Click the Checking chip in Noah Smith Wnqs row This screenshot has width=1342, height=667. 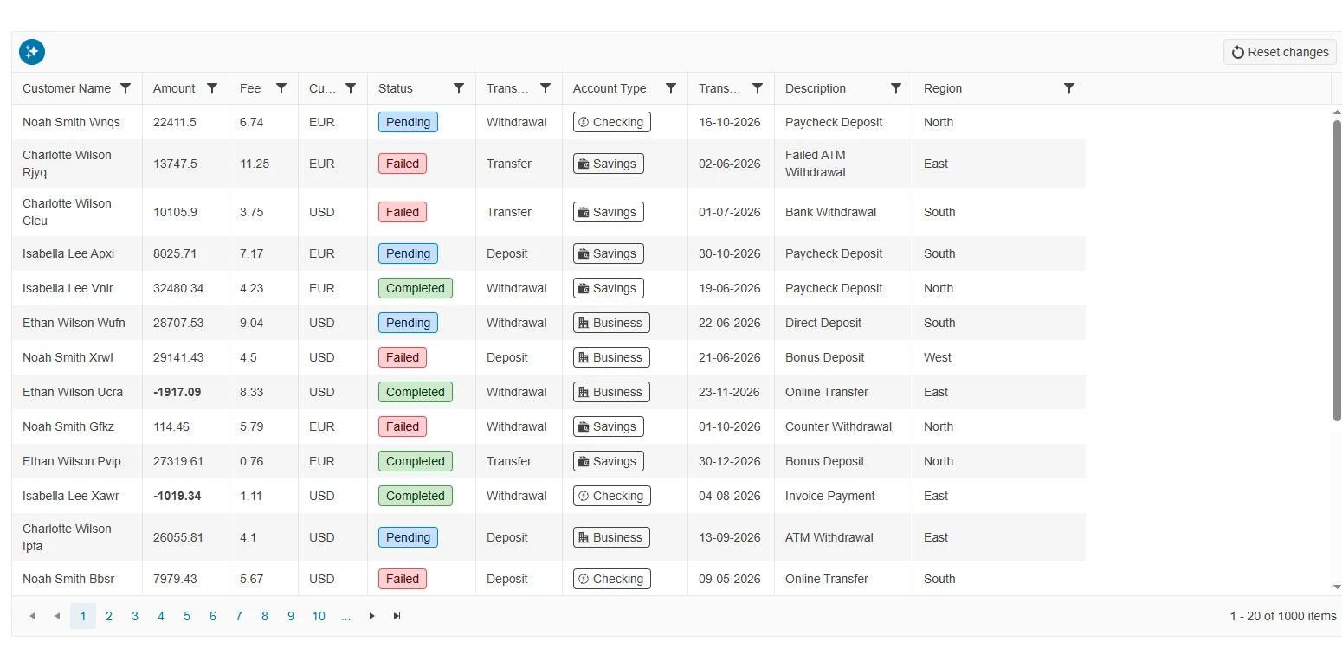(611, 122)
